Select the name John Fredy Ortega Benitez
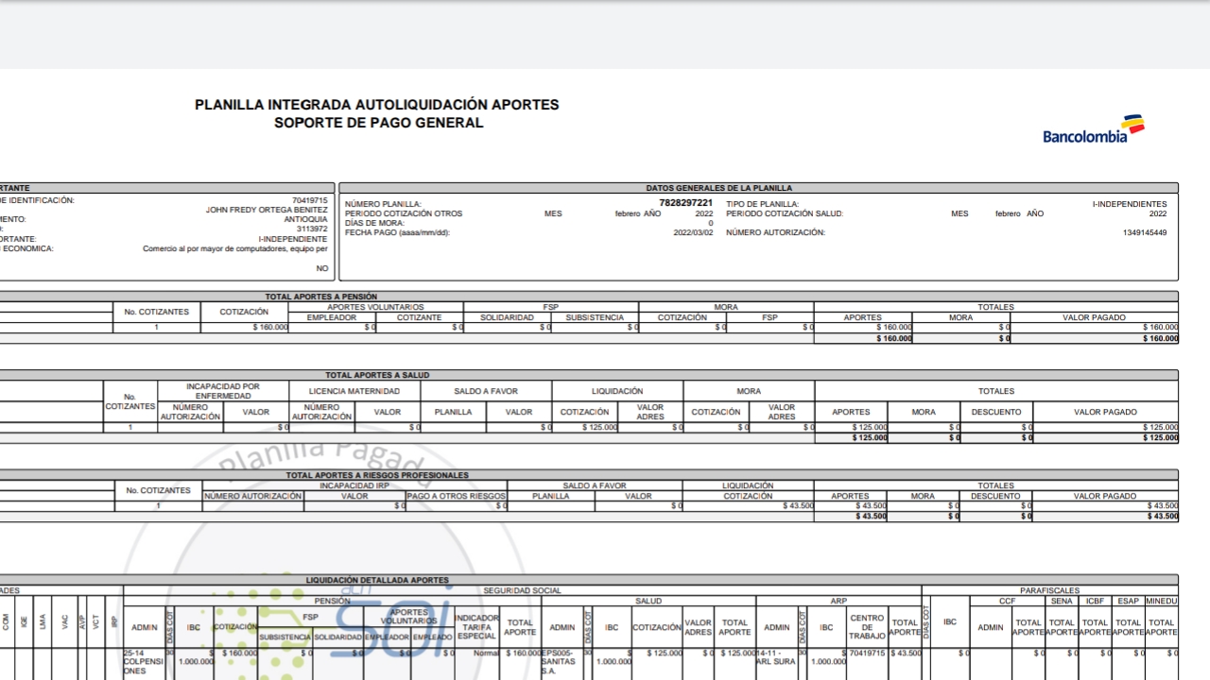The image size is (1210, 680). pos(267,210)
